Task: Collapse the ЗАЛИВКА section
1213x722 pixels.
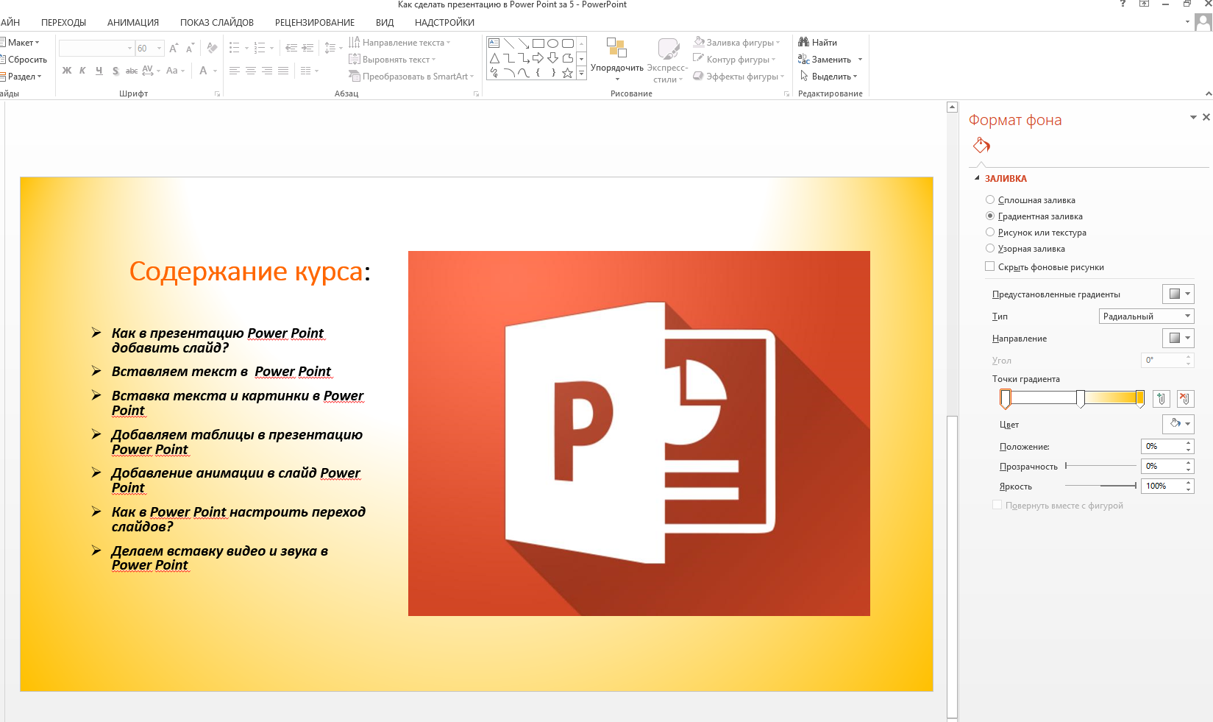Action: 977,178
